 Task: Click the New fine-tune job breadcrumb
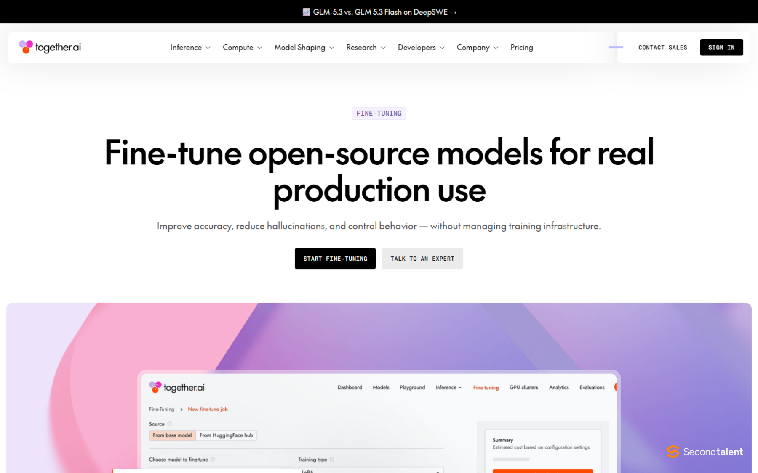click(208, 409)
